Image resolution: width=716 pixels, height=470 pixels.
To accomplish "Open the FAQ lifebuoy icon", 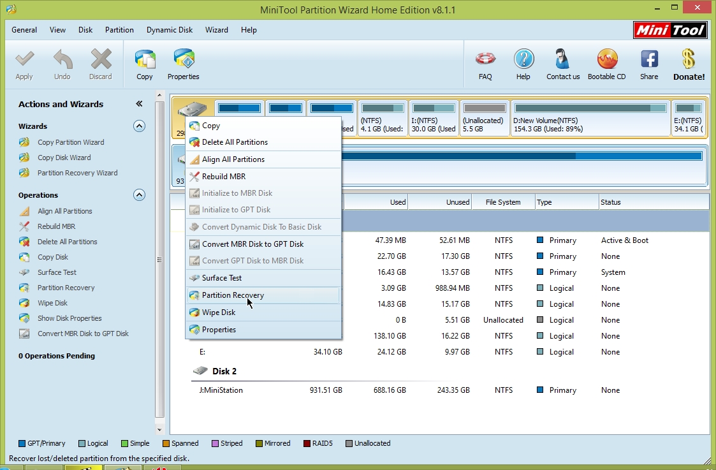I will point(485,60).
